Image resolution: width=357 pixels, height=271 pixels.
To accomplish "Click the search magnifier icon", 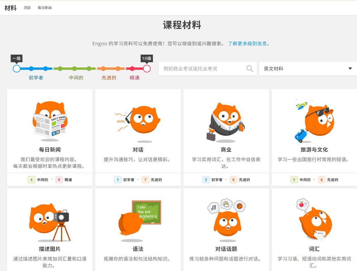I will 250,69.
